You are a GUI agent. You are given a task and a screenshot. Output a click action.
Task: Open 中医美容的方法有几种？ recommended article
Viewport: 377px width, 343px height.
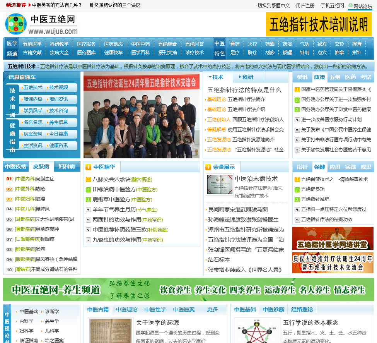click(57, 5)
